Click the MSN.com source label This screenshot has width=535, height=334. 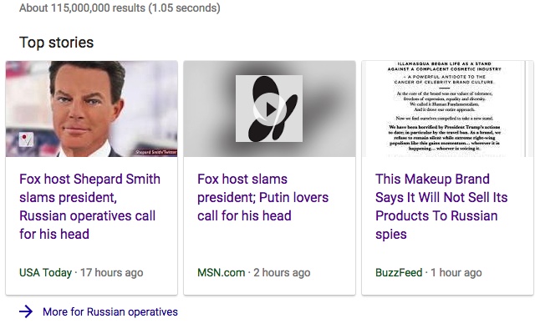(x=221, y=272)
